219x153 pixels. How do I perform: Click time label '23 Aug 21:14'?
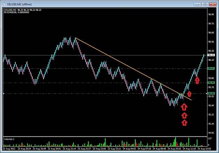coord(69,149)
